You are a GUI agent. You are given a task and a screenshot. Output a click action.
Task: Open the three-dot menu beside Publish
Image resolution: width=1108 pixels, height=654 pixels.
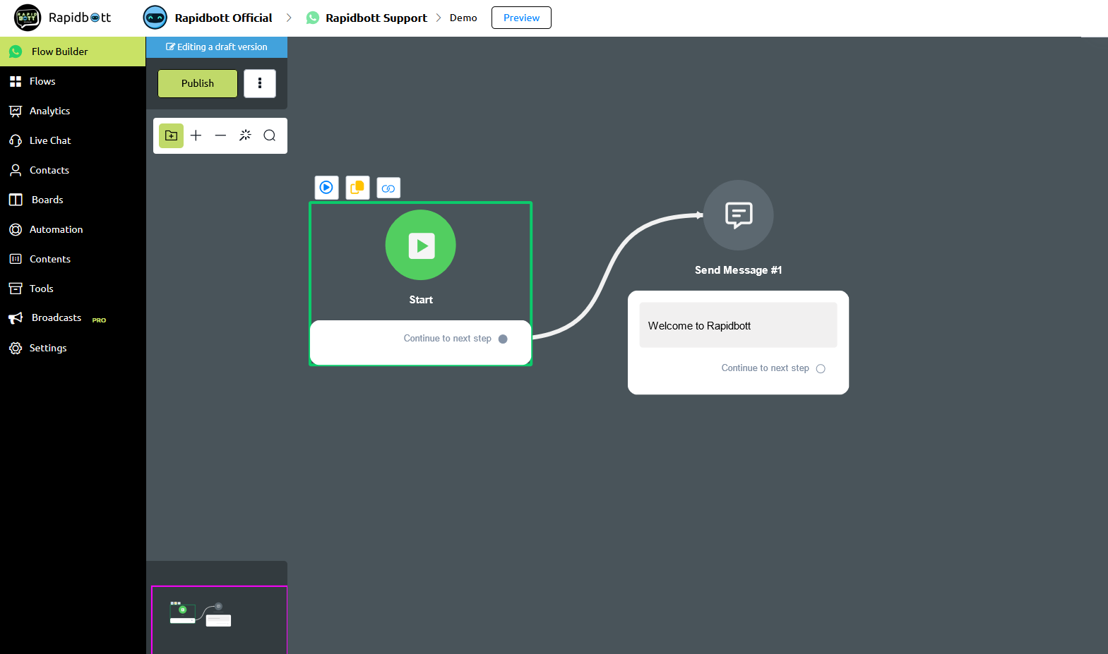click(x=260, y=83)
